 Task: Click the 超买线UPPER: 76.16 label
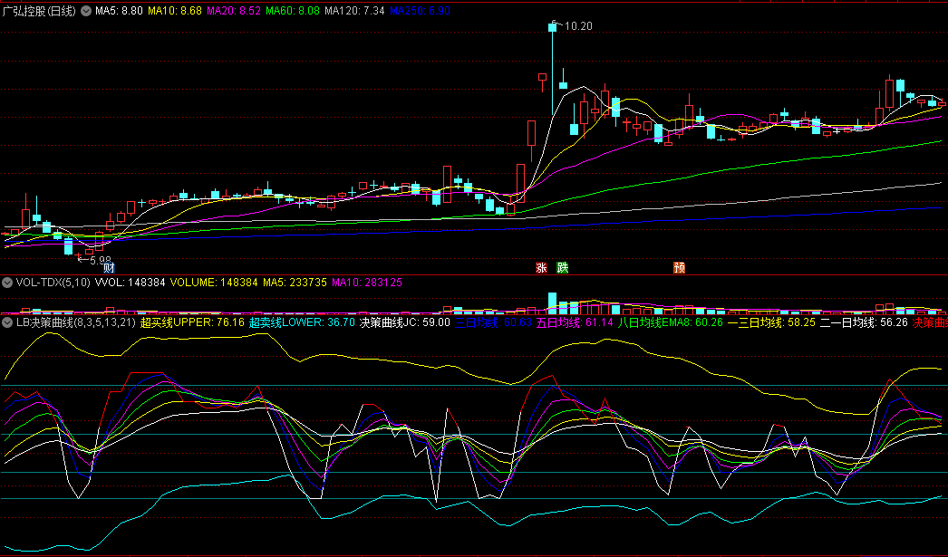tap(192, 322)
